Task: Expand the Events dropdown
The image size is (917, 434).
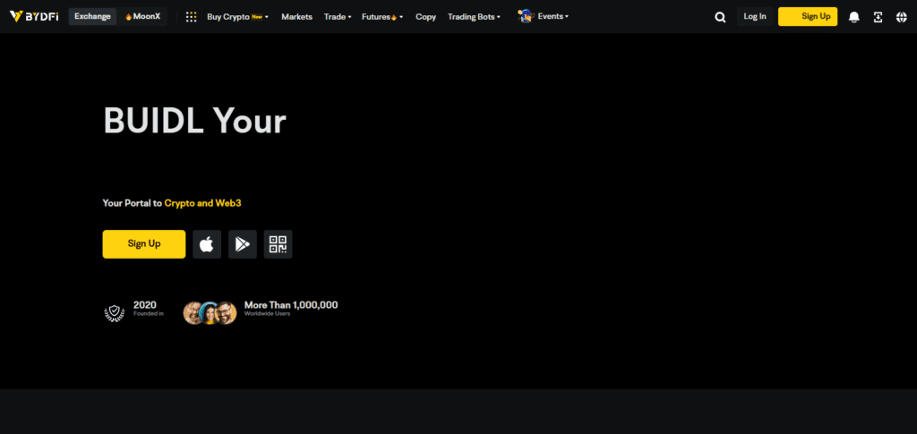Action: coord(553,16)
